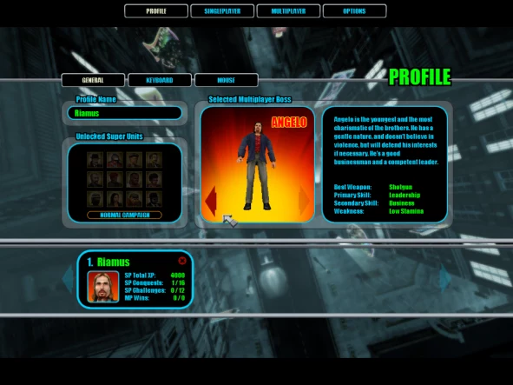Show previous boss with the red left arrow
The image size is (513, 385).
[211, 201]
